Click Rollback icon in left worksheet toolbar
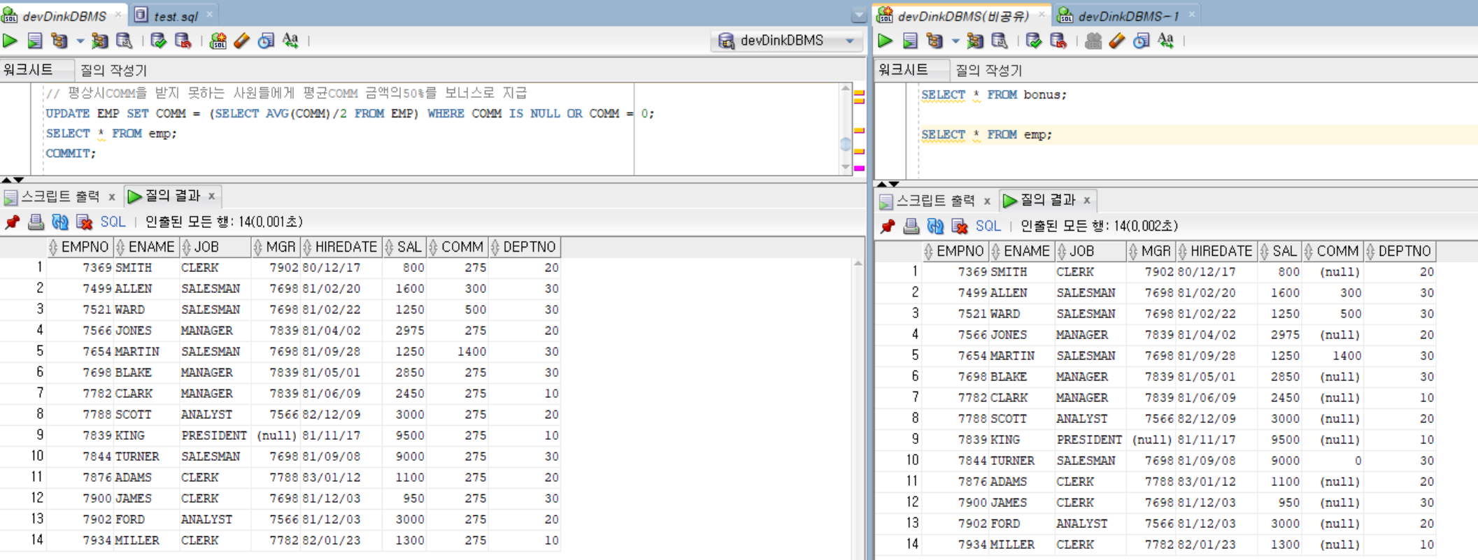1478x560 pixels. (183, 41)
